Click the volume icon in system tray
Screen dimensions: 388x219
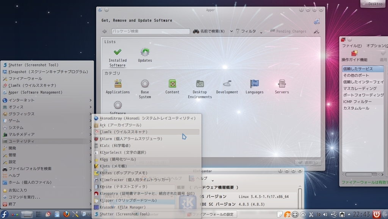(325, 214)
